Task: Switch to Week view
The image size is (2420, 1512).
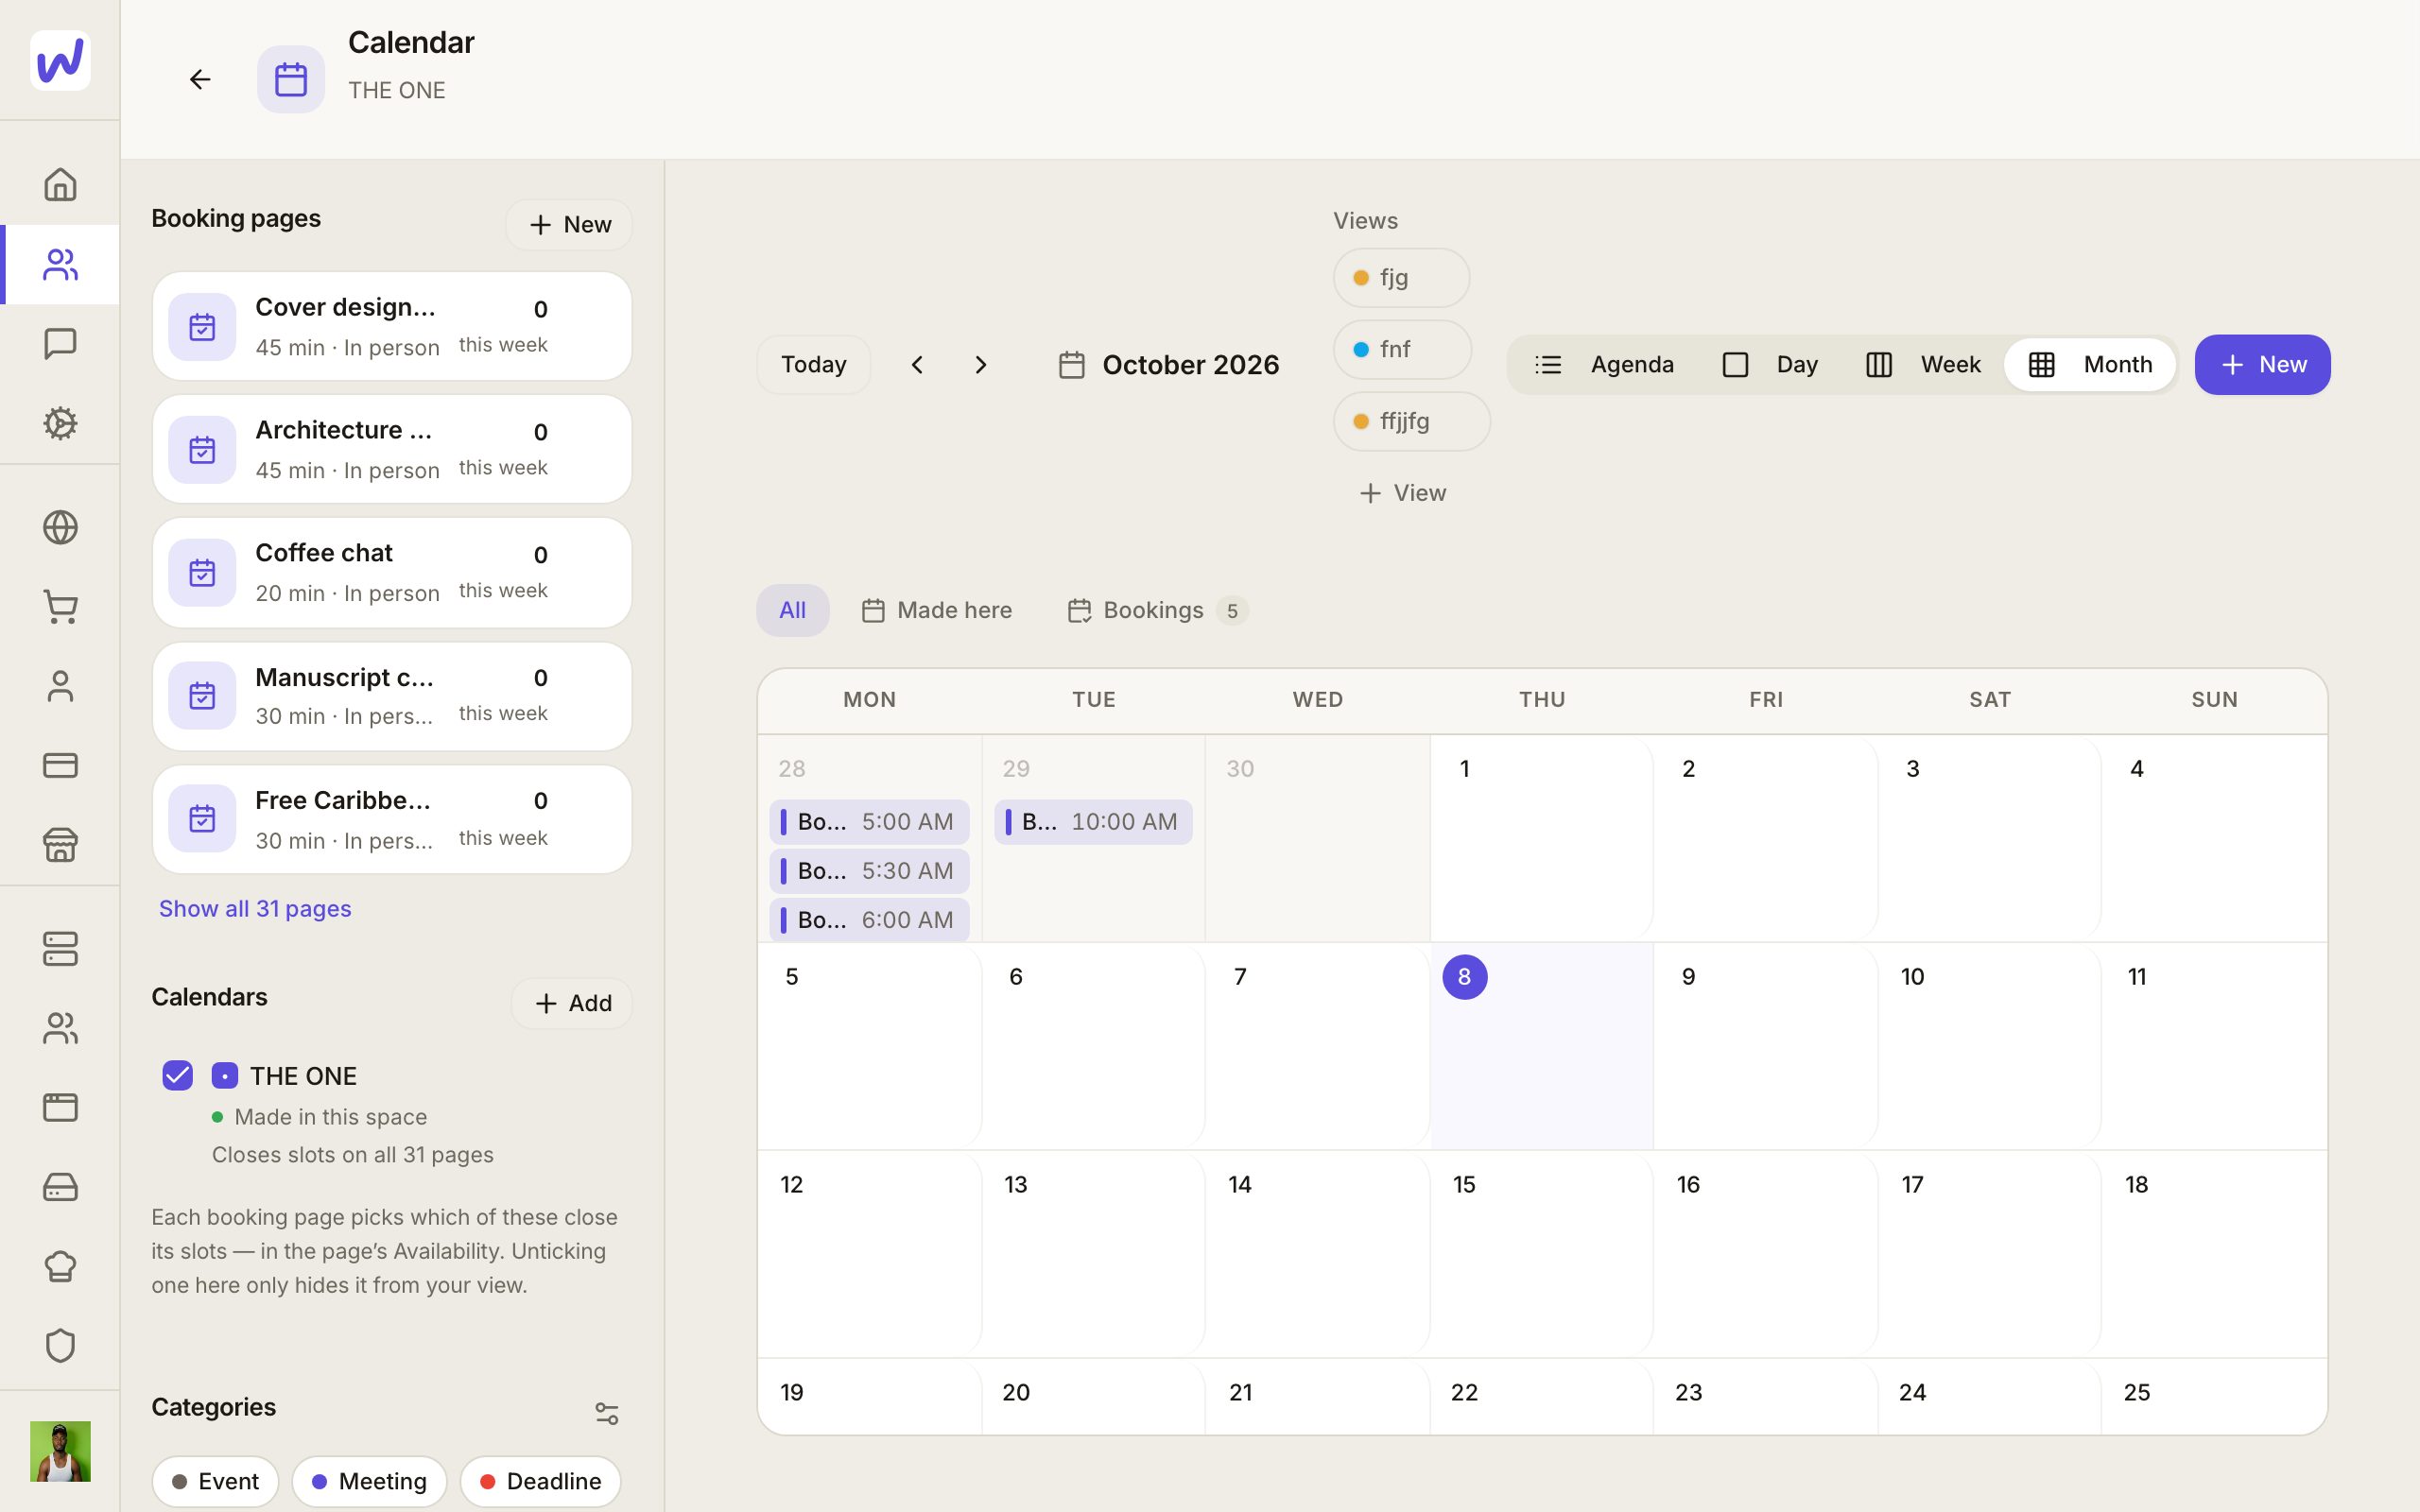Action: [x=1923, y=365]
